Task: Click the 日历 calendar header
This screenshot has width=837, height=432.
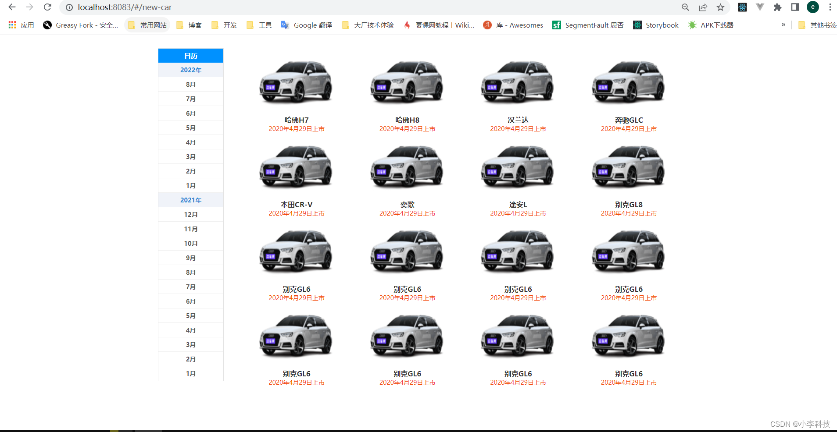Action: pyautogui.click(x=191, y=56)
